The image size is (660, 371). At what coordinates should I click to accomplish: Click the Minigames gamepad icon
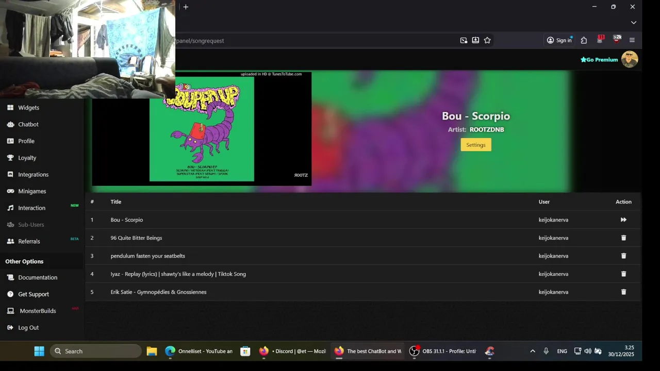pos(10,191)
